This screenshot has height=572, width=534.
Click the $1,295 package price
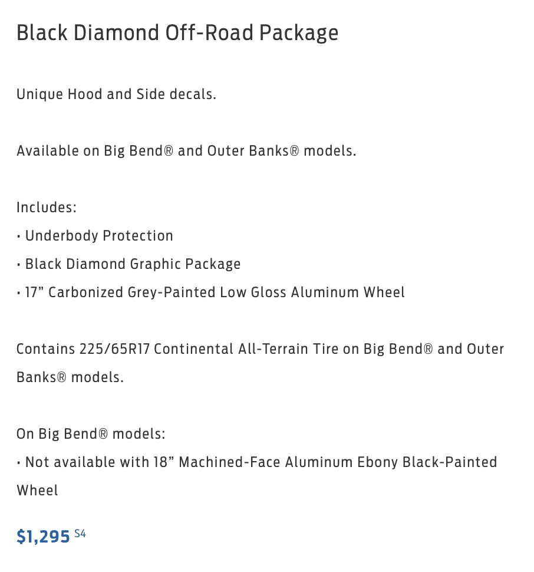pos(43,537)
